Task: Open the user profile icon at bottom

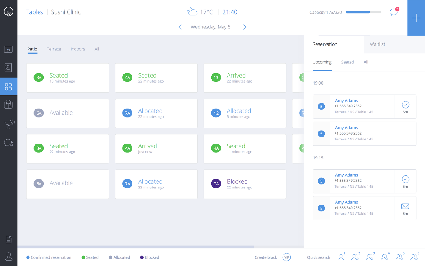Action: coord(8,257)
